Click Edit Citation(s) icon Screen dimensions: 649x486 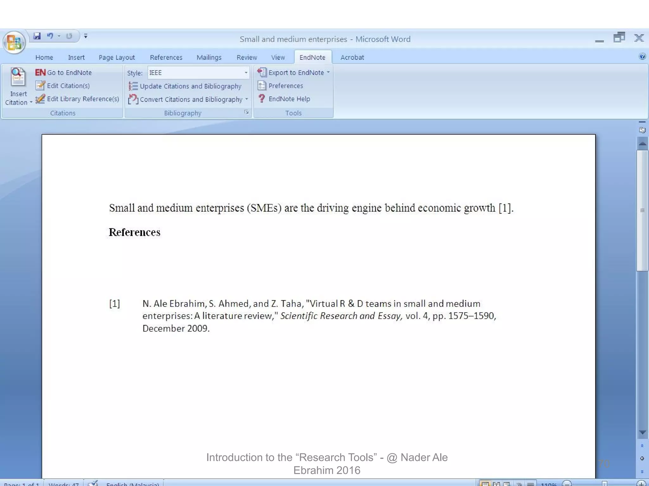tap(40, 85)
